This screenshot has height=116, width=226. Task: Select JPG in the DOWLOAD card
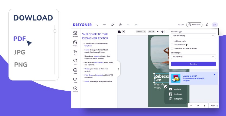pyautogui.click(x=20, y=52)
